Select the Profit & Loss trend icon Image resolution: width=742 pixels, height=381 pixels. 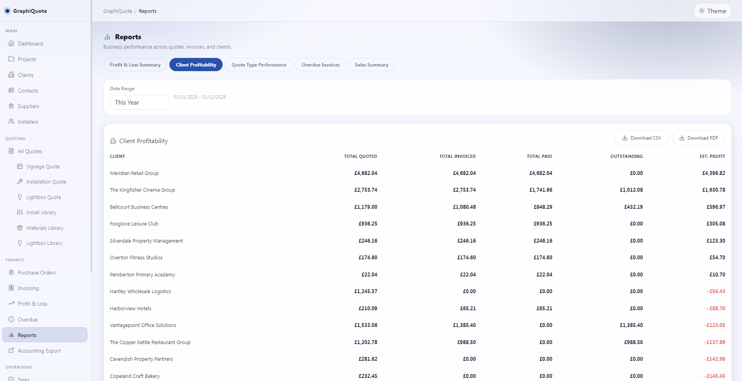pos(11,304)
